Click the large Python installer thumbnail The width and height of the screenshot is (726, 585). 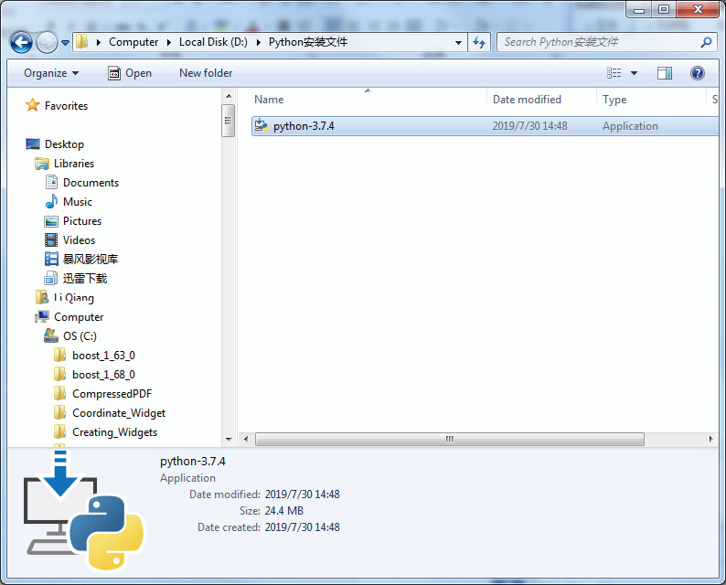[83, 510]
